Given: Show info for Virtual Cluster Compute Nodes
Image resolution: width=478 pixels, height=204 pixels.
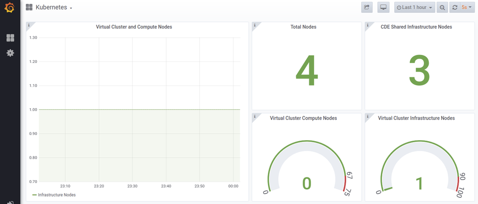Looking at the screenshot, I should tap(255, 116).
